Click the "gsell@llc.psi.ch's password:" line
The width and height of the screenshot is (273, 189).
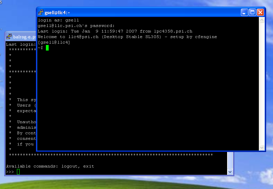point(76,26)
